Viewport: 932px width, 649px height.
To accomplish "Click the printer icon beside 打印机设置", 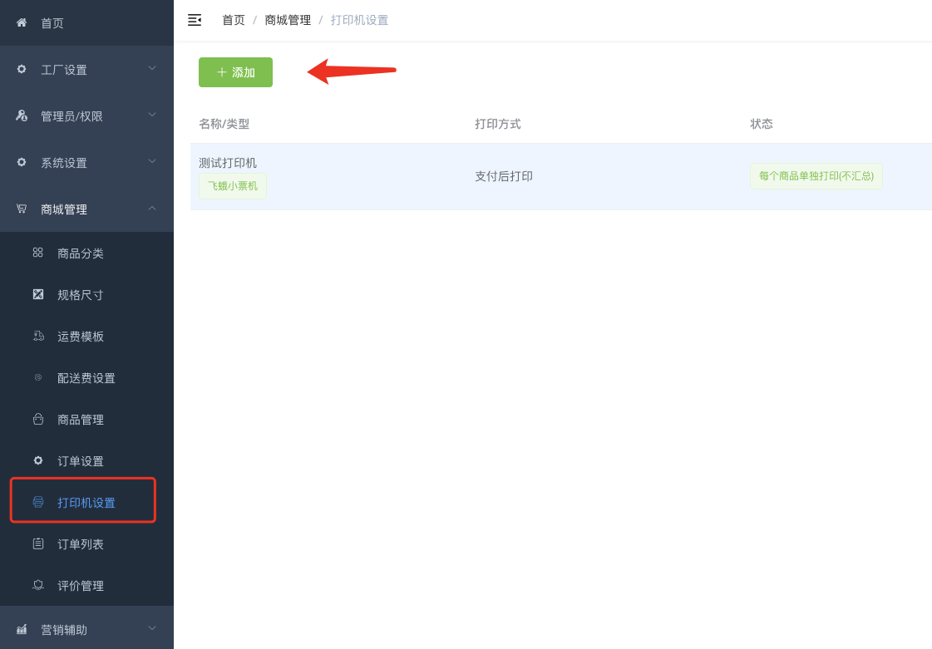I will tap(38, 502).
